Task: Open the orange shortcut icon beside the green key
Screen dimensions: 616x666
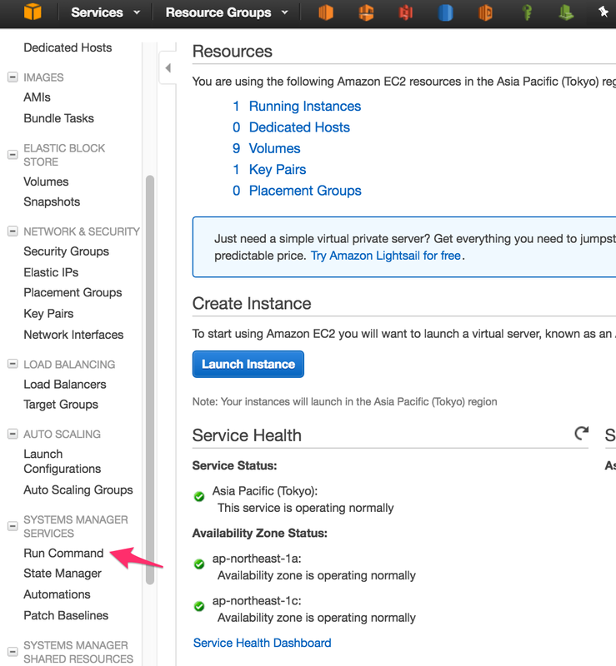Action: [485, 12]
